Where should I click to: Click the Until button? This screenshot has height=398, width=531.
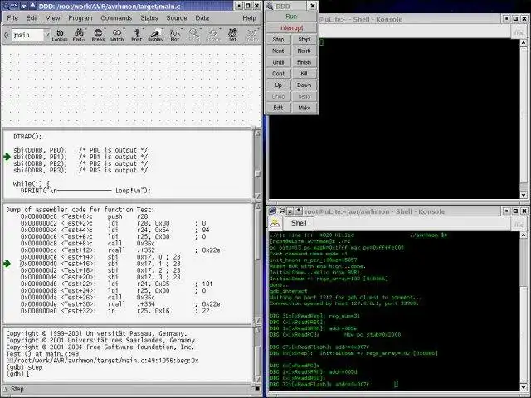coord(279,62)
